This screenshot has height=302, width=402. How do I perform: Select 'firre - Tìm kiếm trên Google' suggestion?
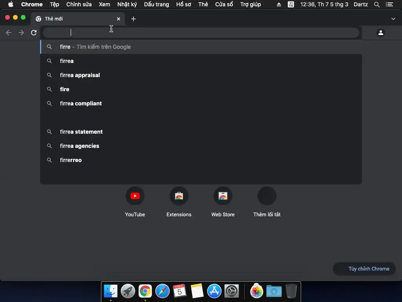(201, 47)
